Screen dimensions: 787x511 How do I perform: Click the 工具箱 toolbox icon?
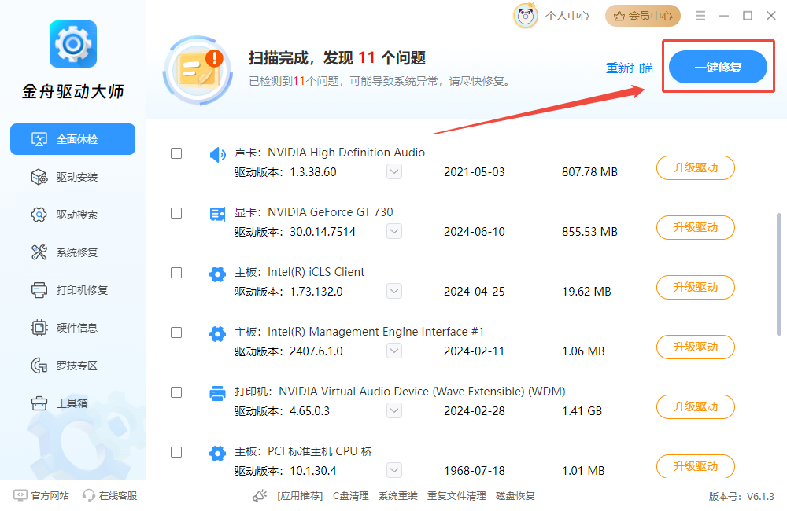39,403
